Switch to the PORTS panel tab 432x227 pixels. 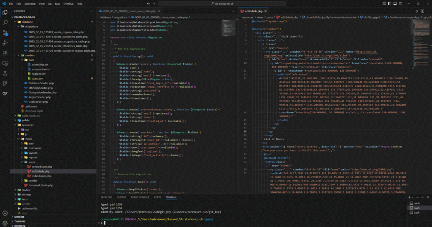[x=158, y=197]
